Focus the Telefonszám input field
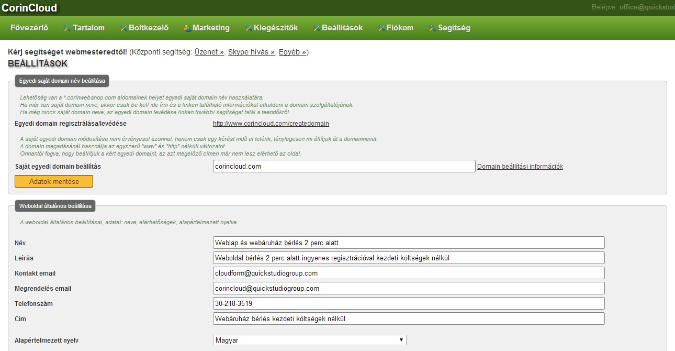Image resolution: width=675 pixels, height=351 pixels. coord(409,303)
